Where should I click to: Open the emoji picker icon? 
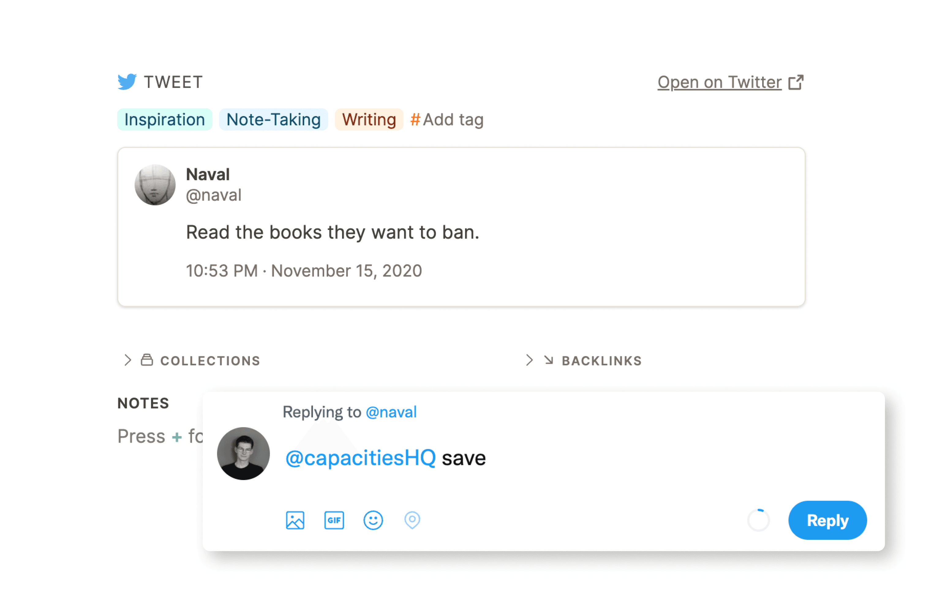click(x=373, y=520)
